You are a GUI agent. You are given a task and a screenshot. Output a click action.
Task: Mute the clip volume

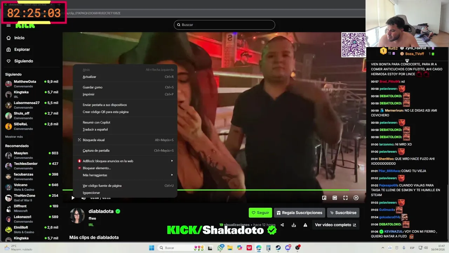[x=83, y=198]
